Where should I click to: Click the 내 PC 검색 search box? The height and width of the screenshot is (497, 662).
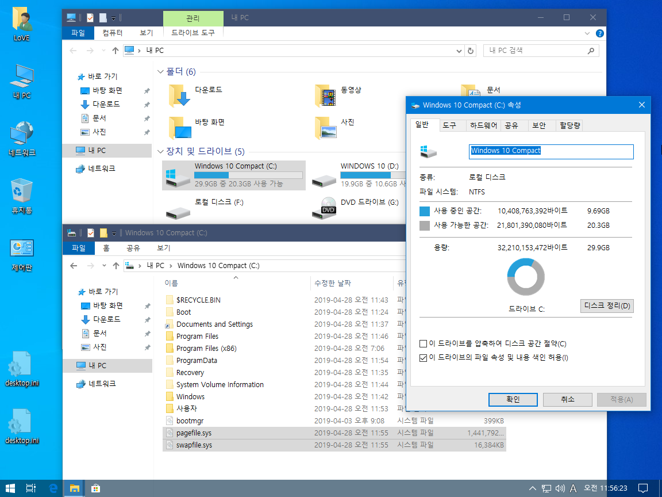point(541,51)
